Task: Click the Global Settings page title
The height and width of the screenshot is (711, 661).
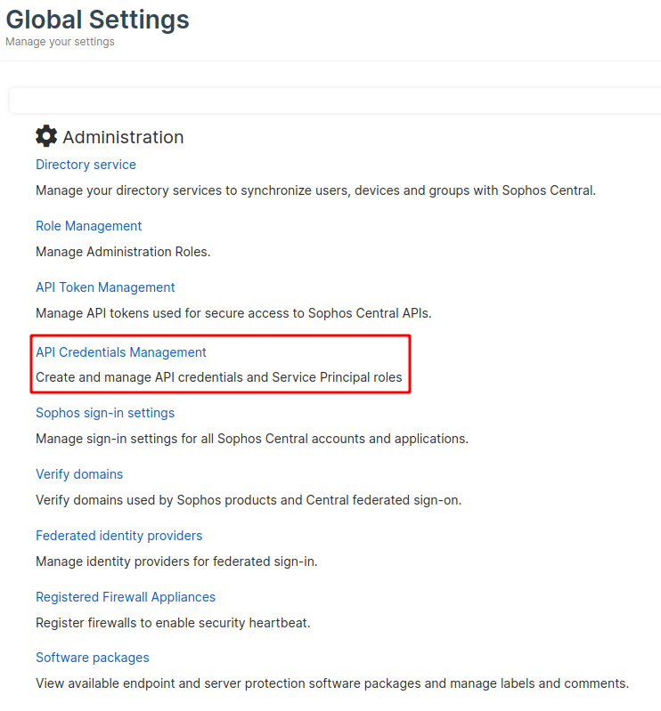Action: tap(97, 20)
